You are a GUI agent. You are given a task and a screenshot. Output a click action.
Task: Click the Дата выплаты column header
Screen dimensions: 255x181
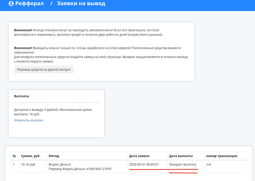181,156
